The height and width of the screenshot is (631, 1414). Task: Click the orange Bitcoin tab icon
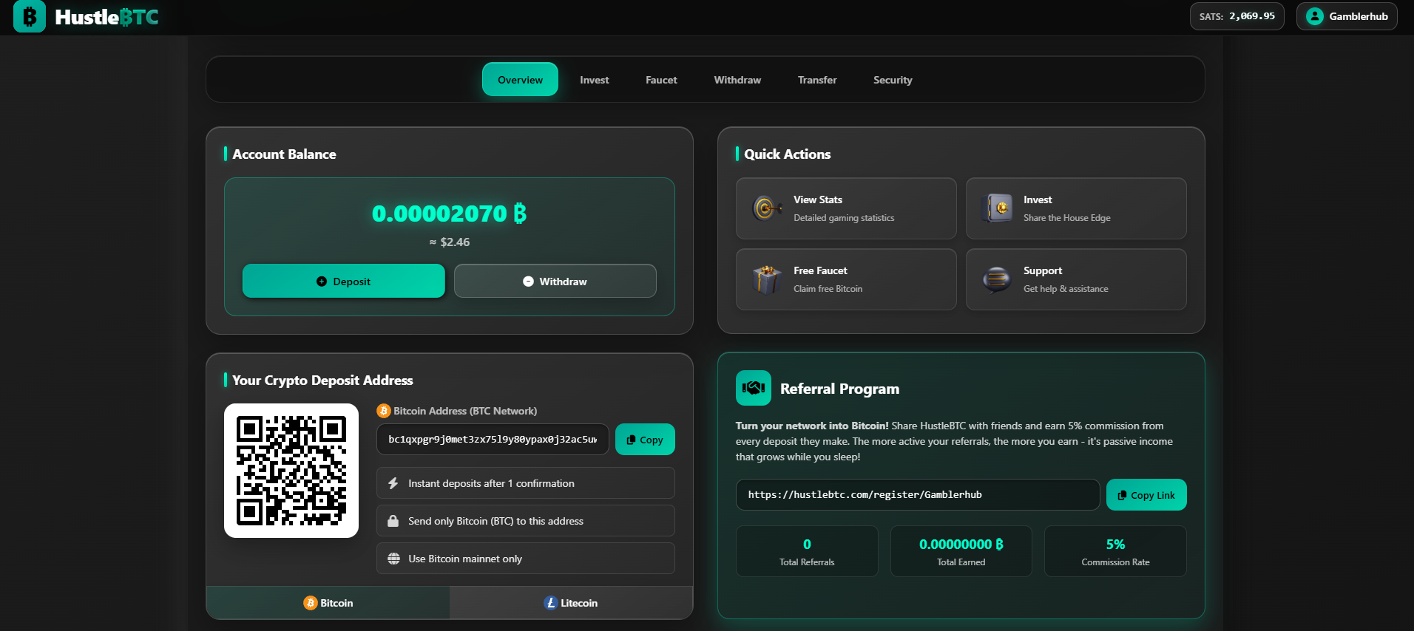311,603
